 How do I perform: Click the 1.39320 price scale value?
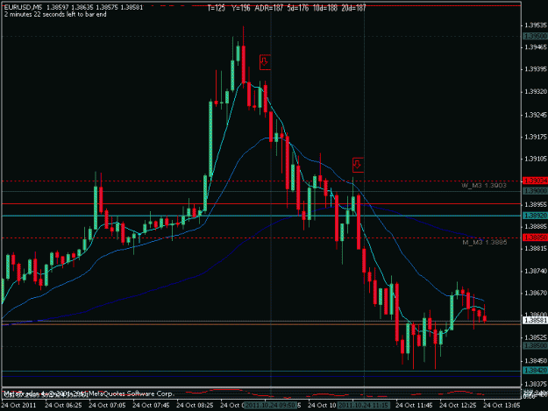536,92
